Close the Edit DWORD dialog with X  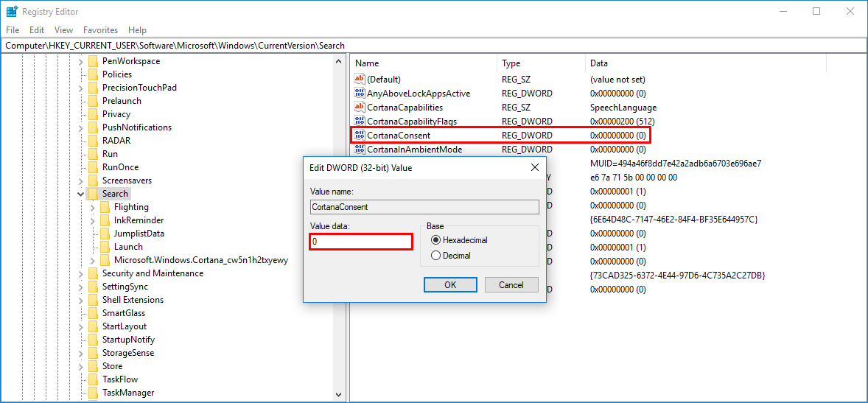point(534,167)
